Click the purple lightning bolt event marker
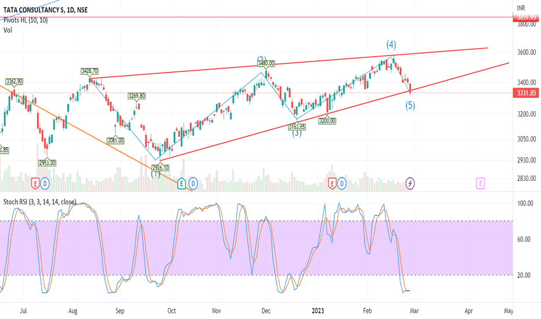This screenshot has width=541, height=319. pyautogui.click(x=410, y=183)
